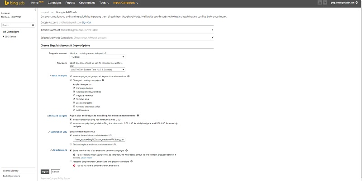362x181 pixels.
Task: Open the alerts warning triangle icon
Action: pyautogui.click(x=320, y=3)
